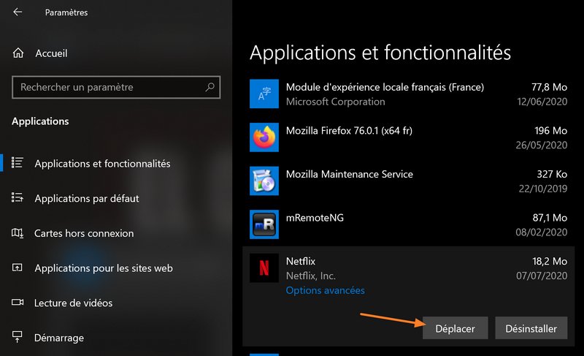Click the 07/07/2020 install date
This screenshot has width=584, height=356.
coord(542,276)
